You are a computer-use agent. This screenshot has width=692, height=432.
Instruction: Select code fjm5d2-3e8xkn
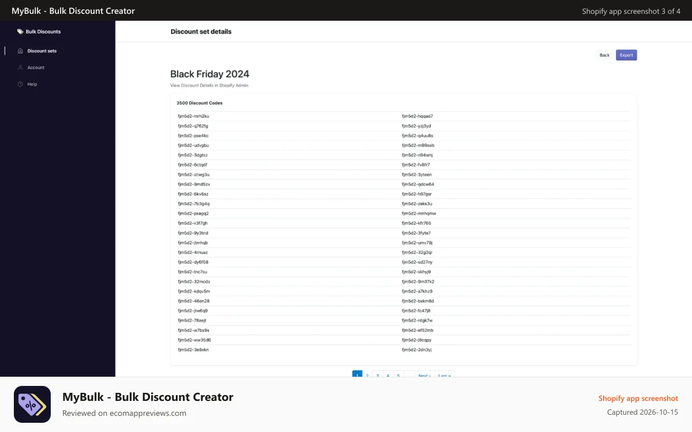pos(193,350)
